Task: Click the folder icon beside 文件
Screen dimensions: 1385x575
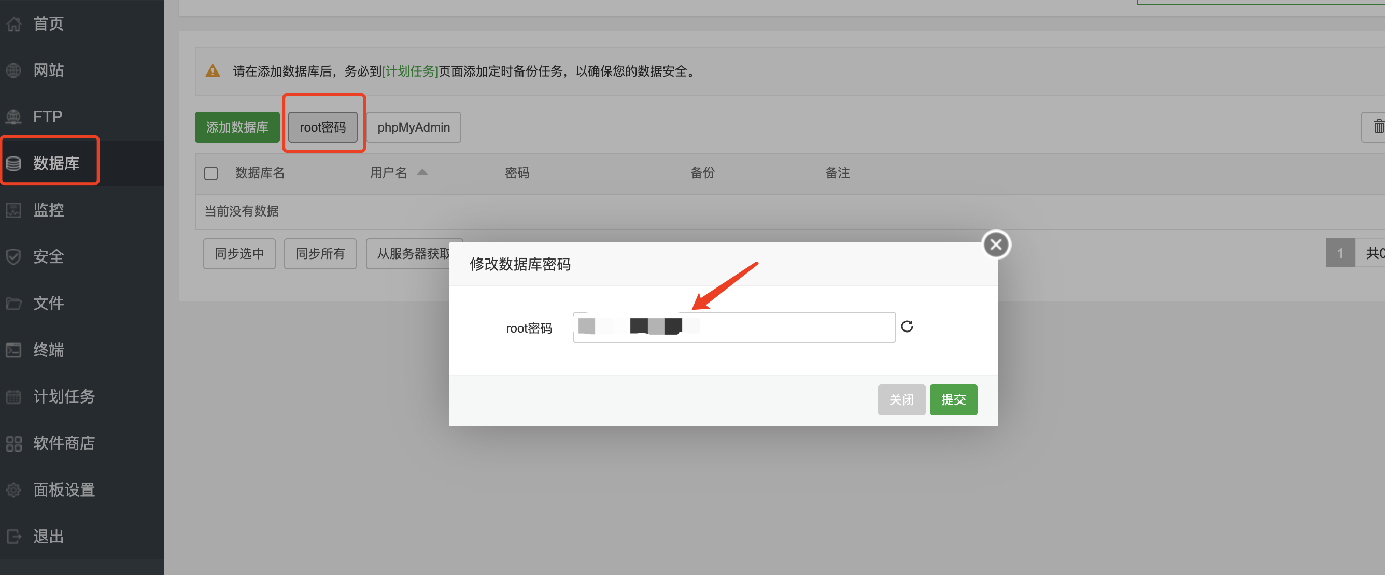Action: pos(14,304)
